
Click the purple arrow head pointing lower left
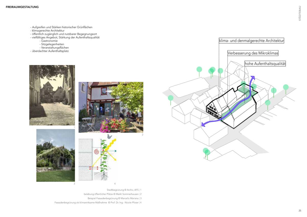tap(203, 124)
